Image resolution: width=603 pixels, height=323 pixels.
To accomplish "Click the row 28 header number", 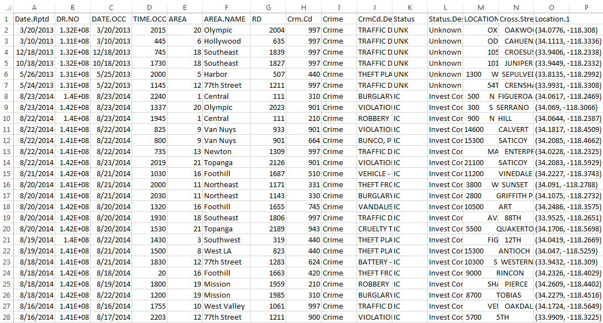I will [6, 317].
